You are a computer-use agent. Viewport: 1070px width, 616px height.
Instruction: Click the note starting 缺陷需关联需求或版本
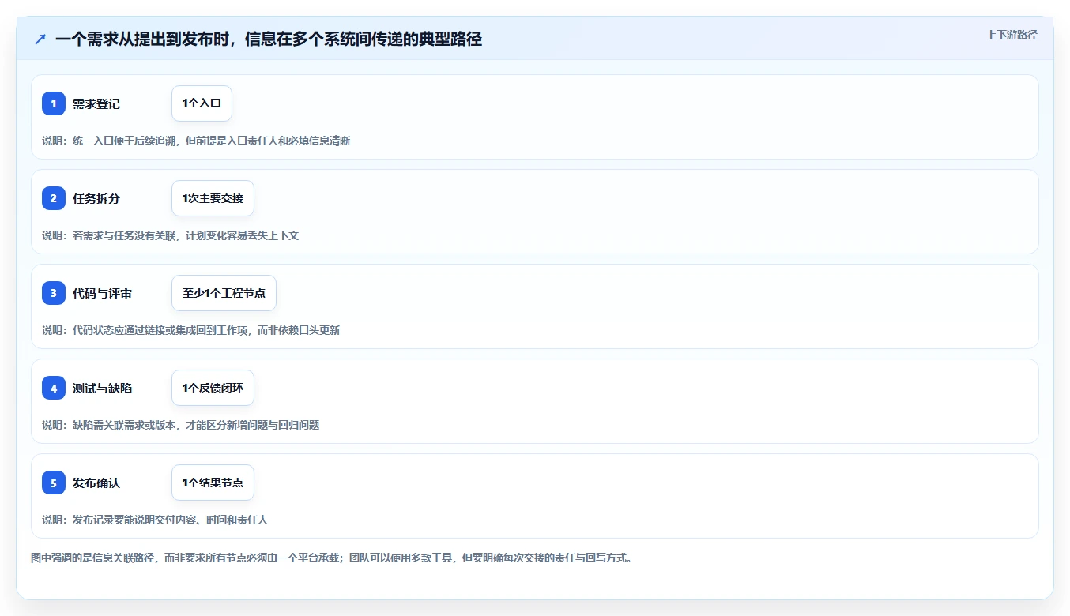click(x=180, y=425)
